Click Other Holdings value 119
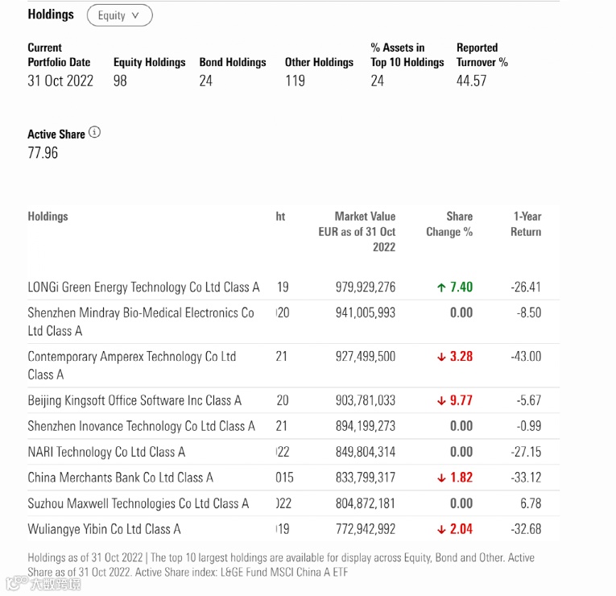Viewport: 616px width, 596px height. point(295,81)
